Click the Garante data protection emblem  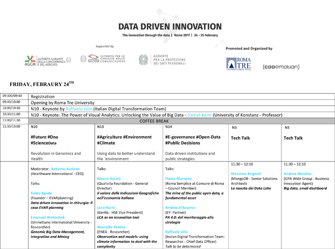click(143, 60)
